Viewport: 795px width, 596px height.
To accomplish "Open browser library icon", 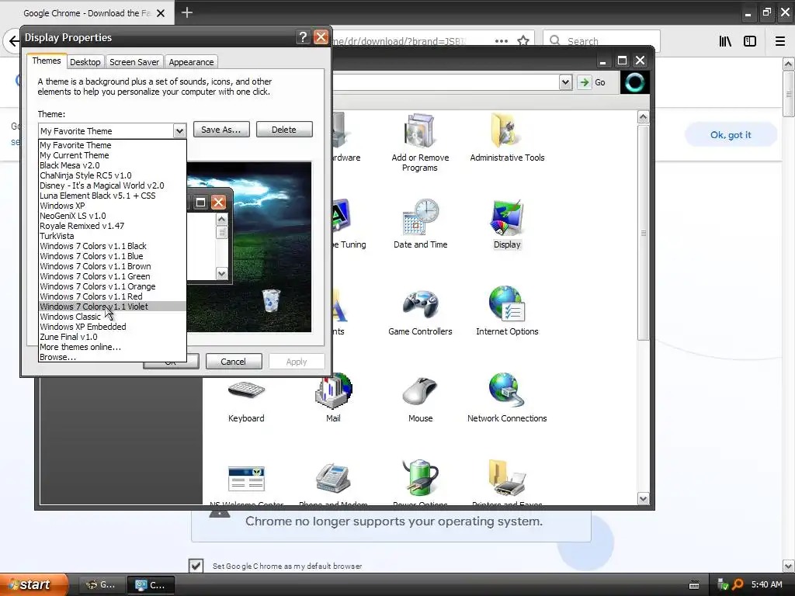I will pos(725,41).
